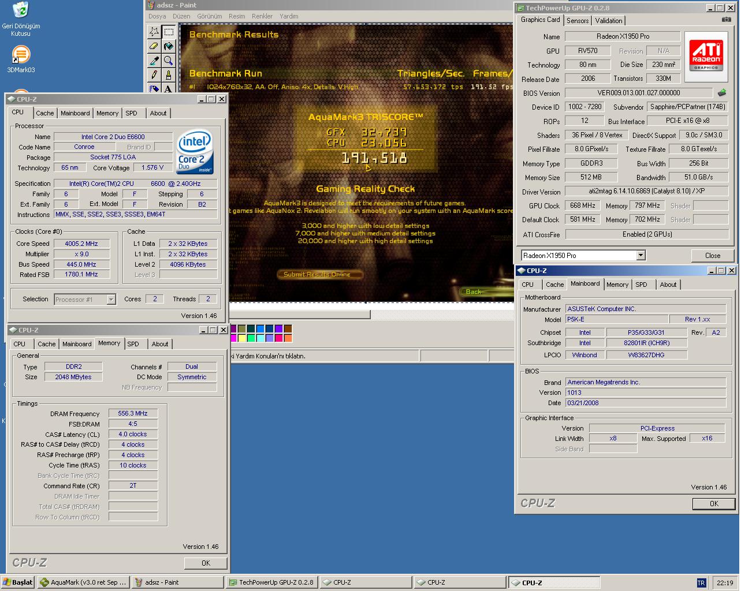The height and width of the screenshot is (591, 741).
Task: Pick the Airbrush spray tool in Paint
Action: (x=154, y=88)
